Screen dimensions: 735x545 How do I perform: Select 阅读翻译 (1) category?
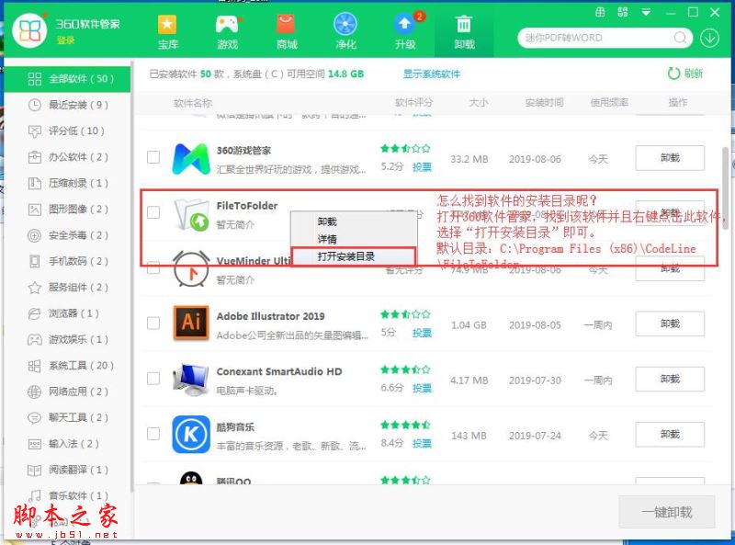click(67, 470)
